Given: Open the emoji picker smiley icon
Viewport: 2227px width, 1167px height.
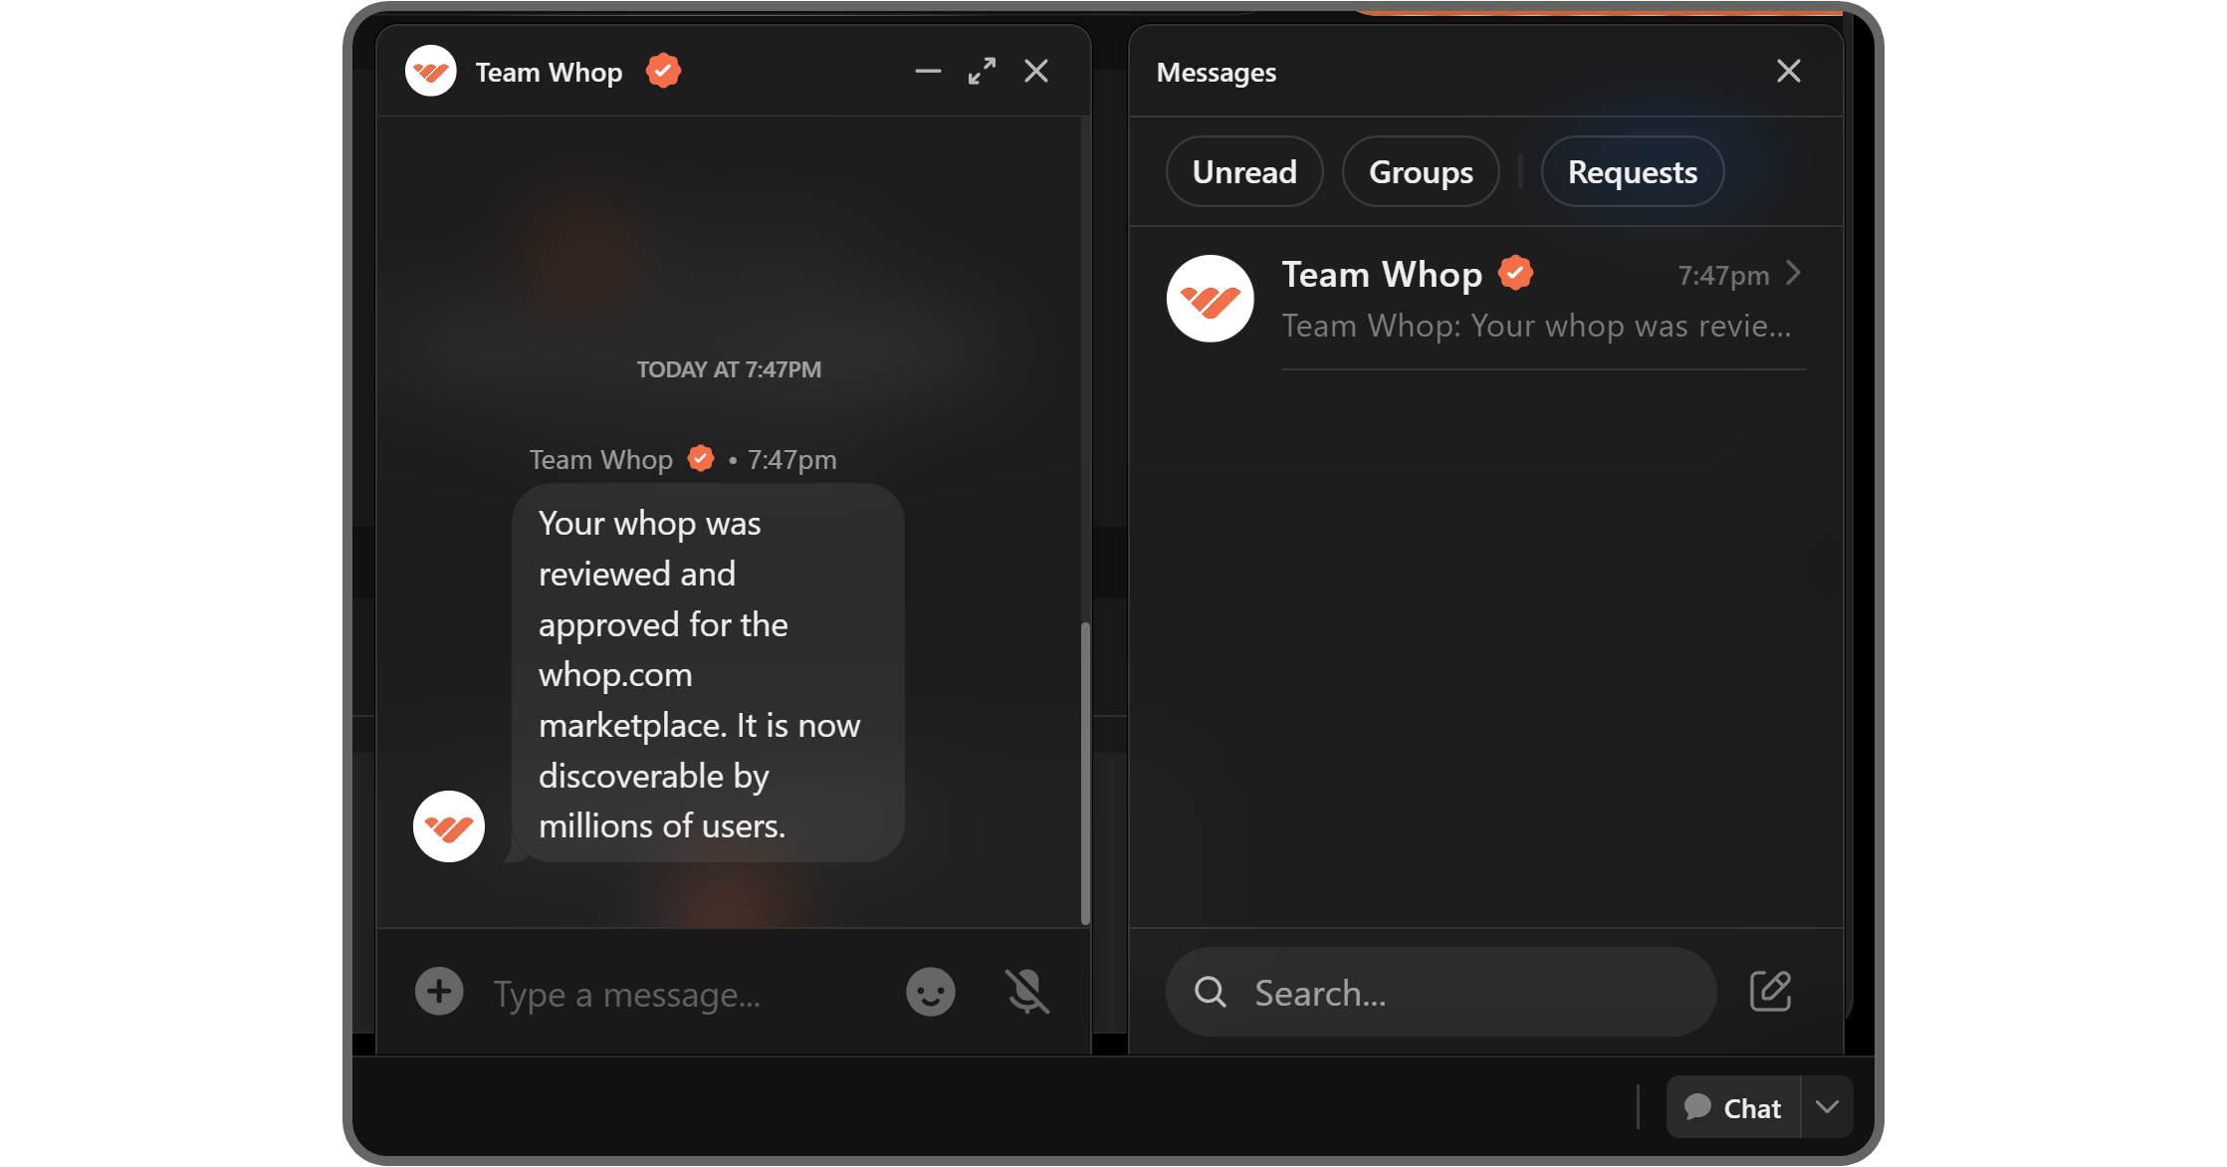Looking at the screenshot, I should pyautogui.click(x=930, y=992).
